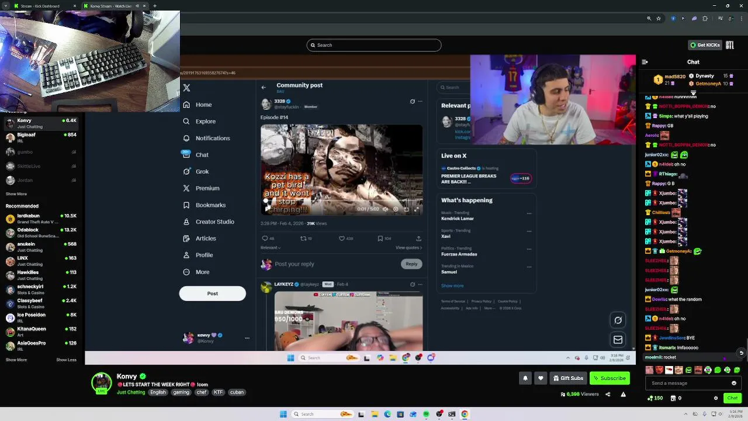Open options menu for Fuerzas Armadas trend
Image resolution: width=748 pixels, height=421 pixels.
(529, 249)
